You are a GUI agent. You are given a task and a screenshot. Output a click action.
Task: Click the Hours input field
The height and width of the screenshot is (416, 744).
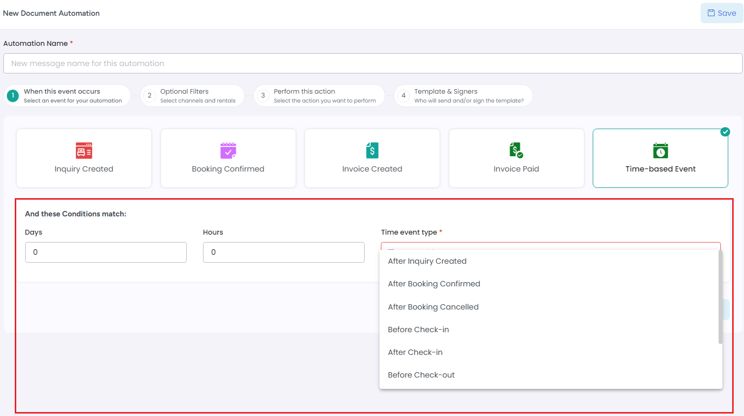click(284, 252)
